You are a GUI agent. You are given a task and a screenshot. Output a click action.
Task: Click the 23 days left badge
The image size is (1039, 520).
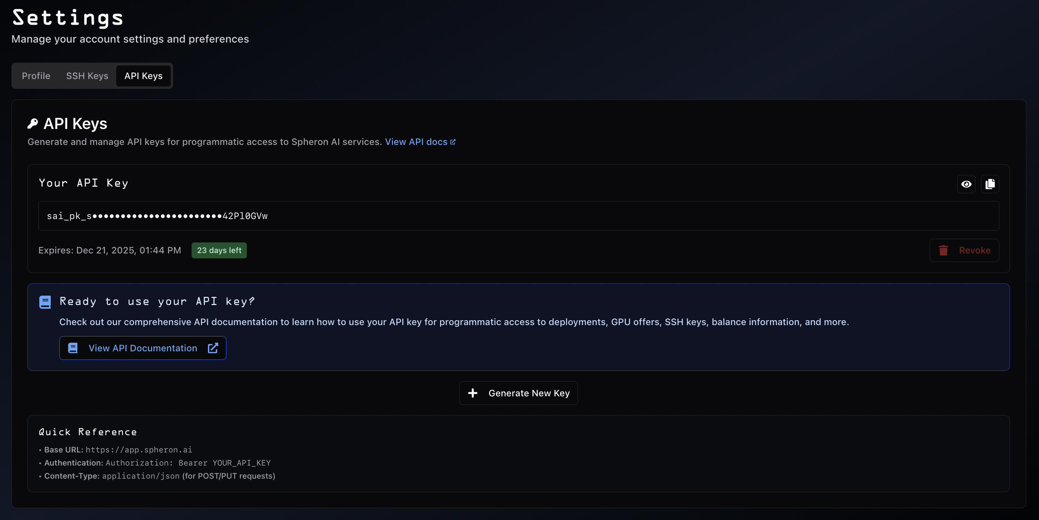(x=219, y=251)
